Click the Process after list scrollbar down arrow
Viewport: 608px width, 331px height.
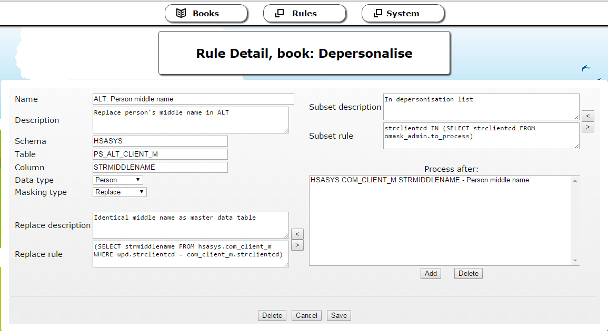[x=575, y=261]
